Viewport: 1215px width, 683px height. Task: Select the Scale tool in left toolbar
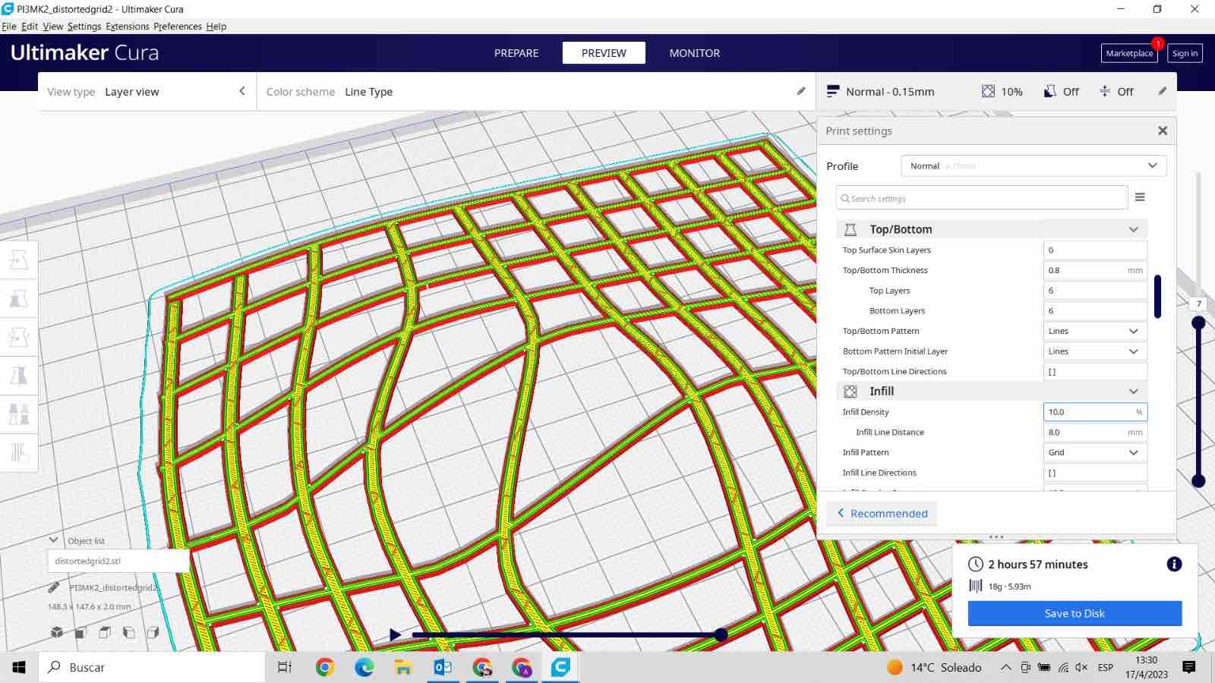point(19,298)
